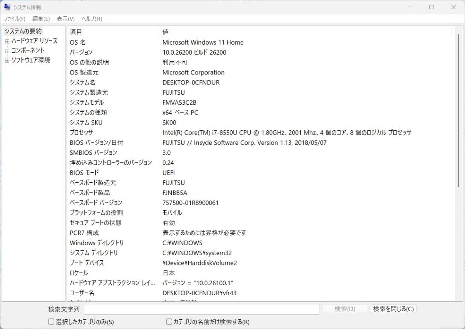Select the バージョン row label

pos(81,52)
